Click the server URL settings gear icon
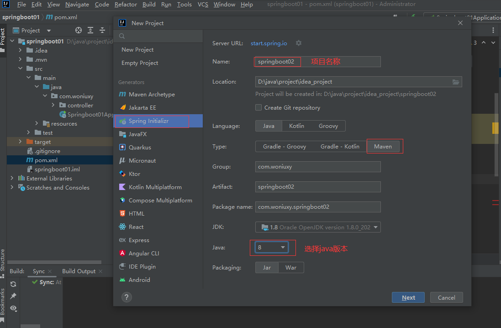Image resolution: width=501 pixels, height=328 pixels. 298,43
